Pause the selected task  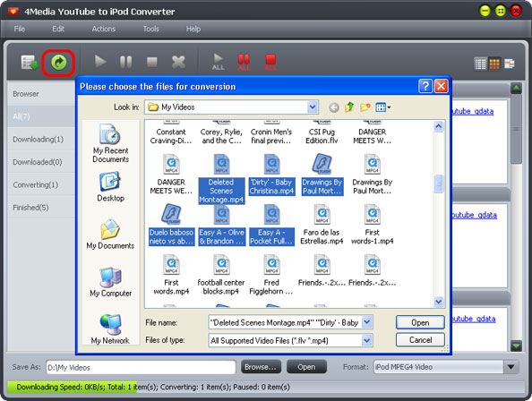(126, 63)
